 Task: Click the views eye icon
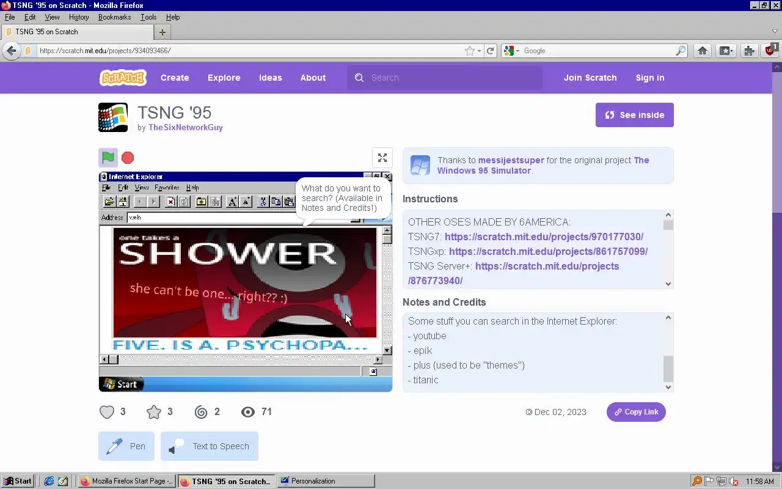point(247,412)
